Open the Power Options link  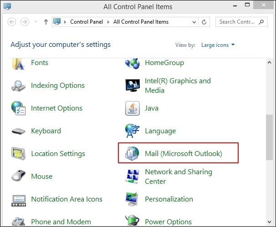point(168,222)
